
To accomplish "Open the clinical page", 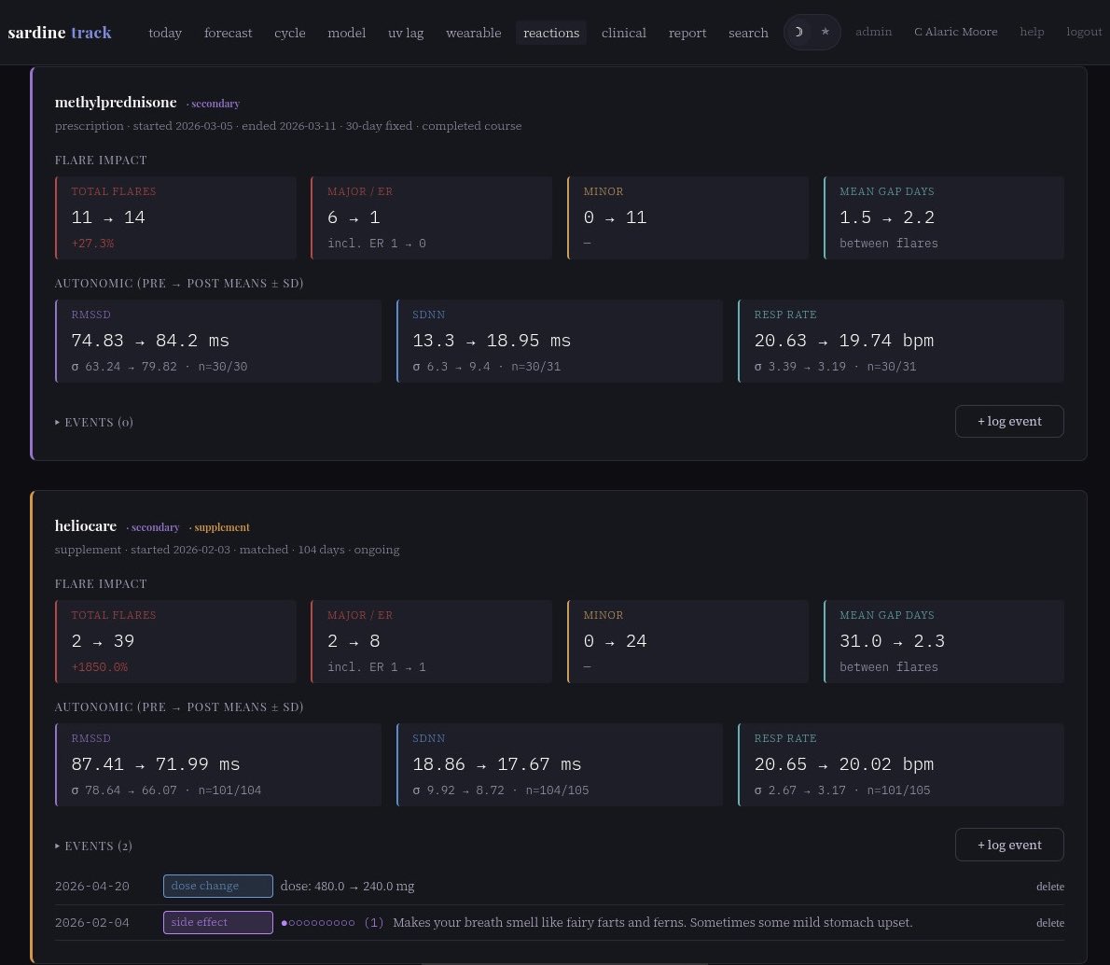I will tap(624, 33).
